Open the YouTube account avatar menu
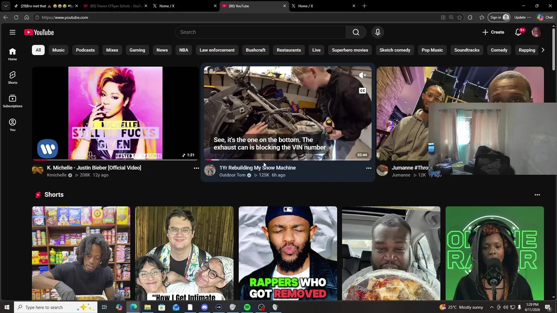 click(536, 32)
